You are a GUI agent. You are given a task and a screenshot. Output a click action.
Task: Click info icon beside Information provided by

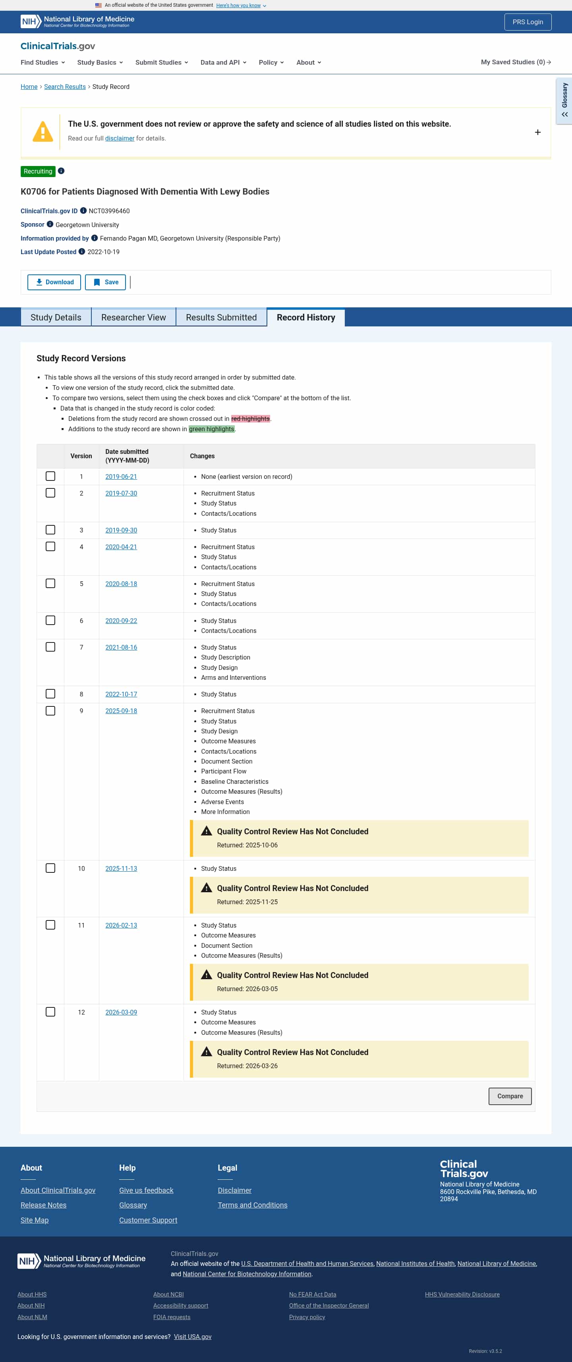(95, 238)
